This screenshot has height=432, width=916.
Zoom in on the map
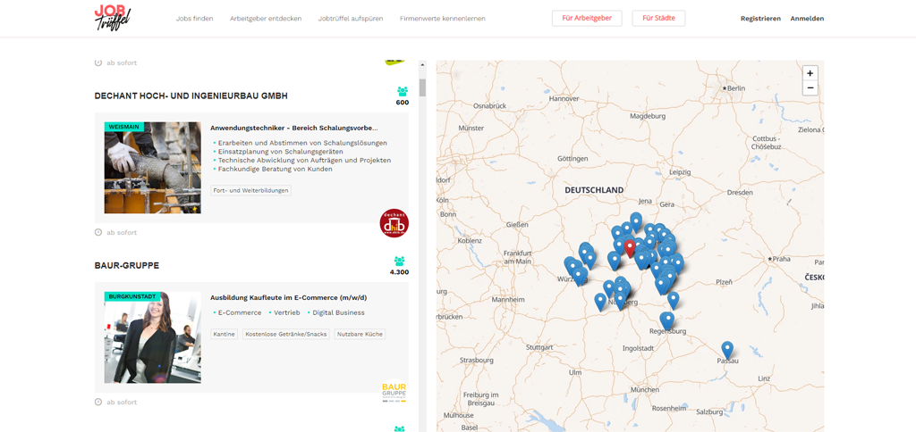pos(810,73)
